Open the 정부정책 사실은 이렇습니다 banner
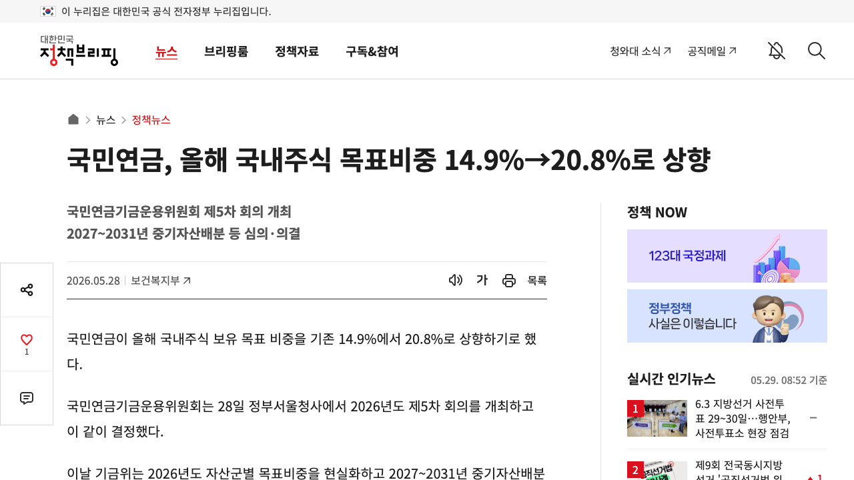 (x=727, y=316)
